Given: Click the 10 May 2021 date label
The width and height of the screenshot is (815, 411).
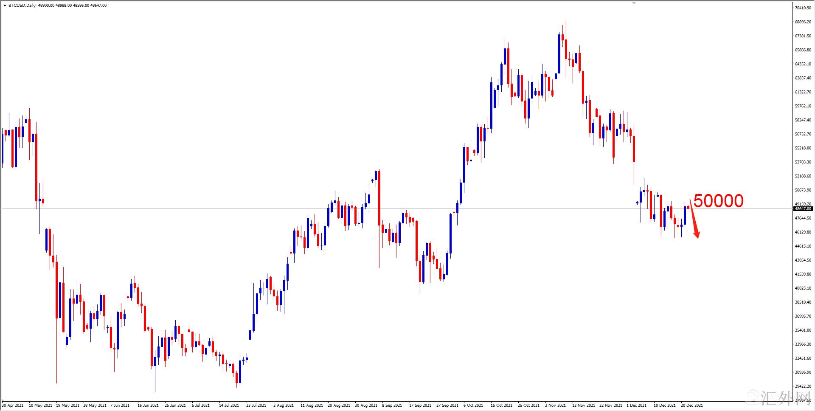Looking at the screenshot, I should click(40, 405).
